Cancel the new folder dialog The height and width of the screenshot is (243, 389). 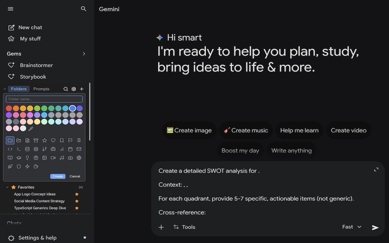pos(75,176)
